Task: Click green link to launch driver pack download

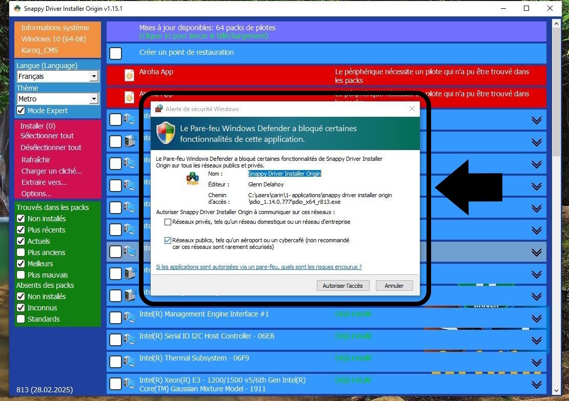Action: pyautogui.click(x=204, y=36)
